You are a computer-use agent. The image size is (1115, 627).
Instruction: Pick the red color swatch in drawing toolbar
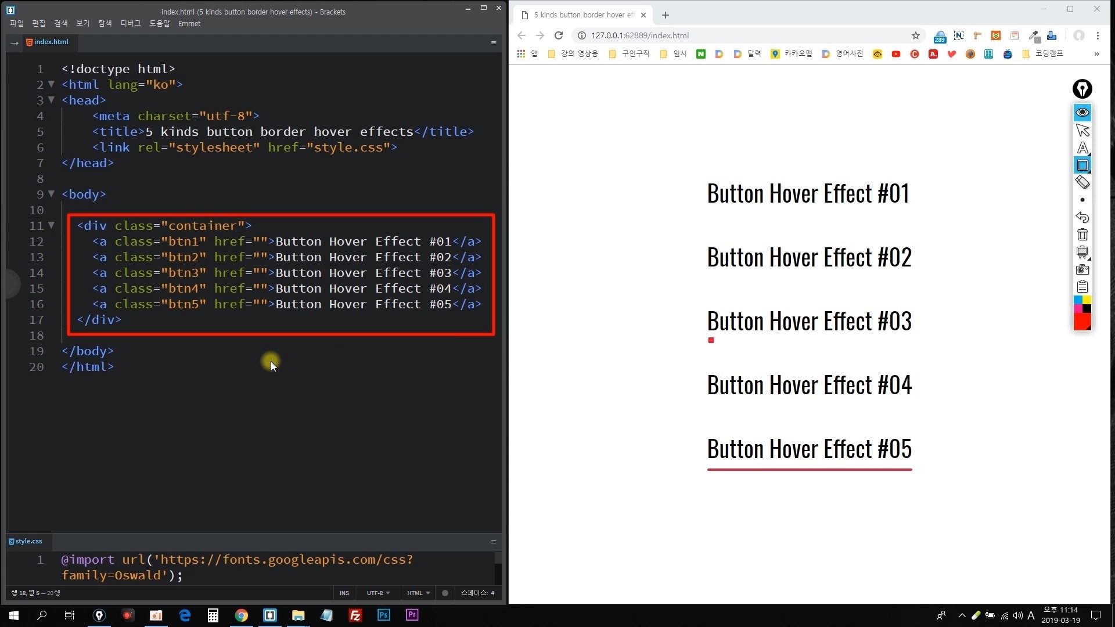(1081, 322)
